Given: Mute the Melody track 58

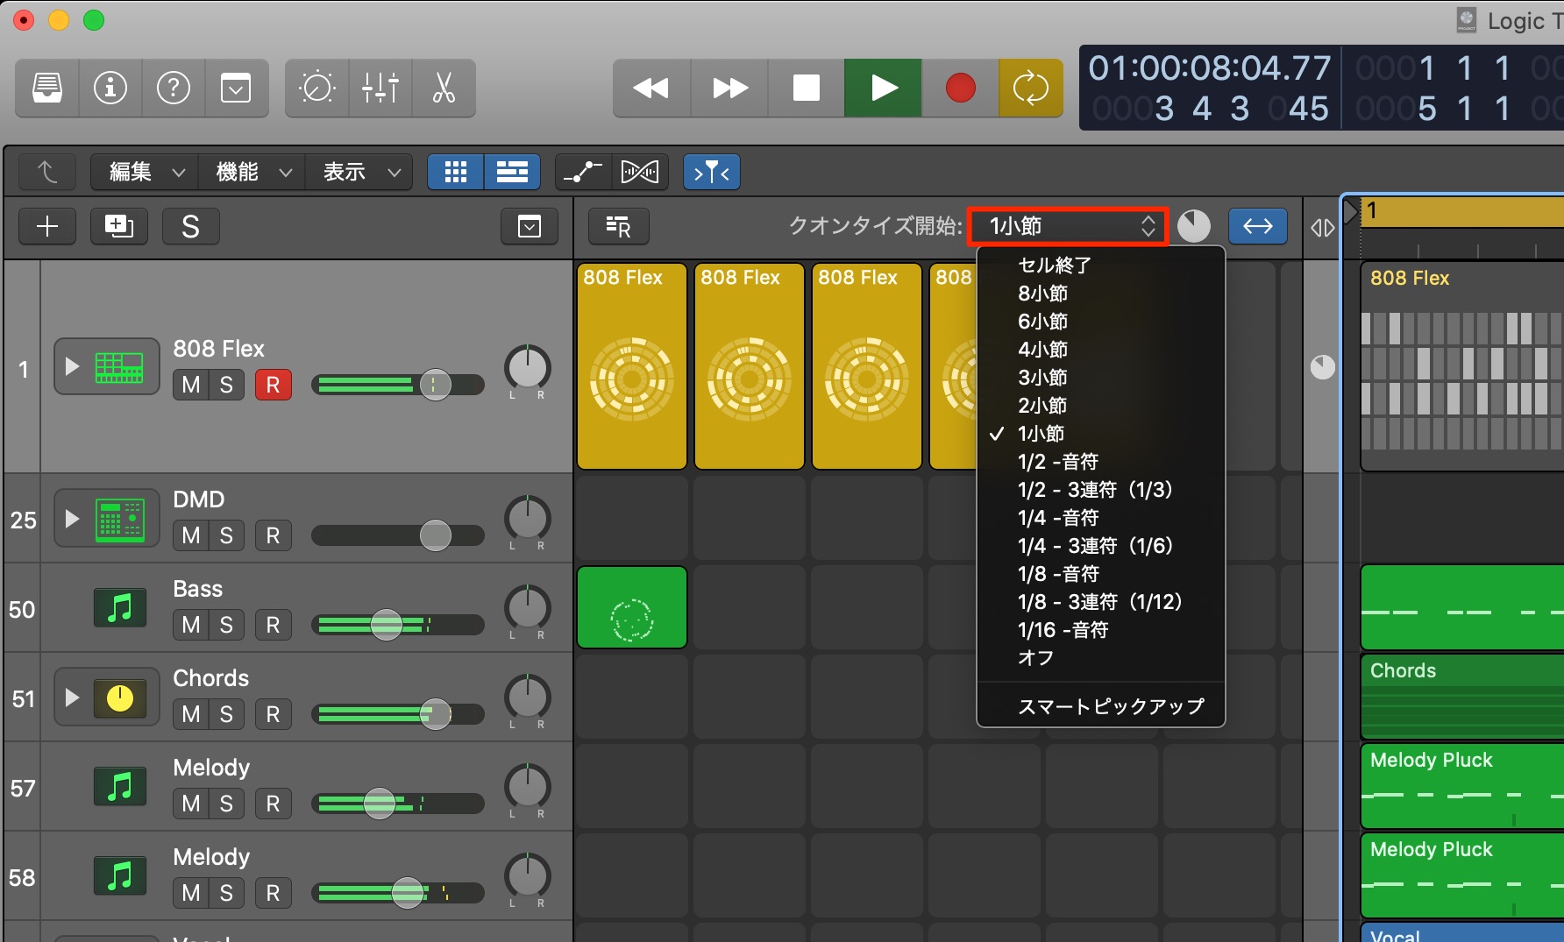Looking at the screenshot, I should [191, 893].
